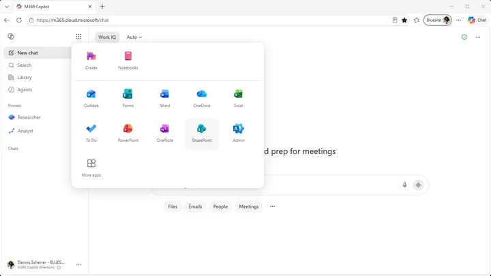Open OneDrive from the app grid

click(202, 99)
